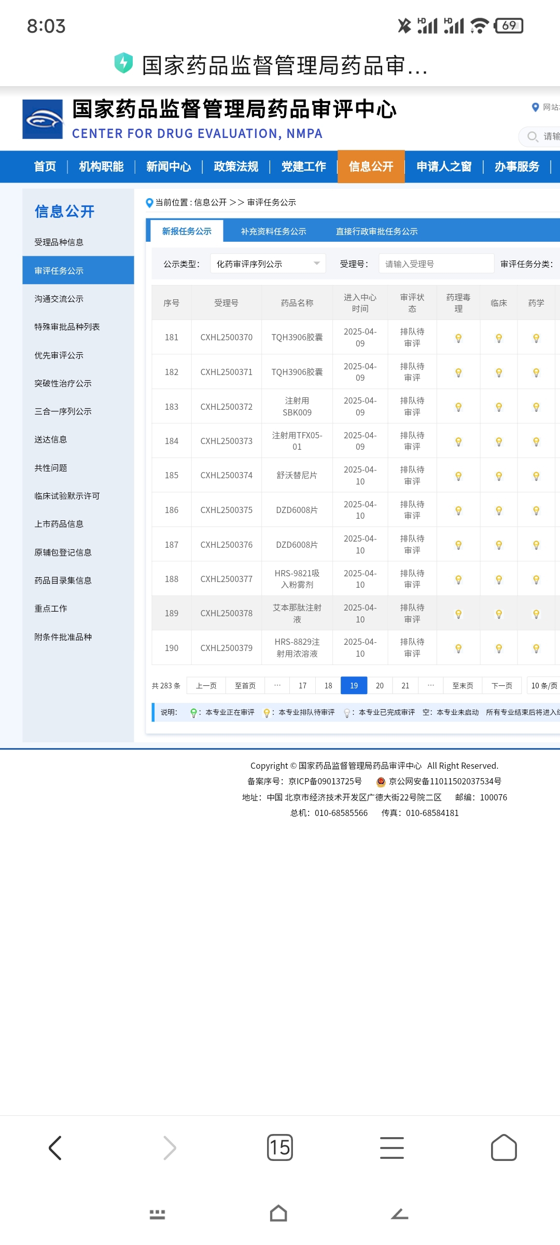Click 临床 bulb icon for row 182
560x1245 pixels.
coord(499,372)
